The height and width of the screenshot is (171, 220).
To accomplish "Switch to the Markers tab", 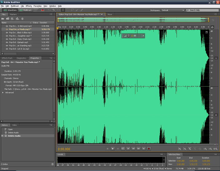I will [13, 14].
